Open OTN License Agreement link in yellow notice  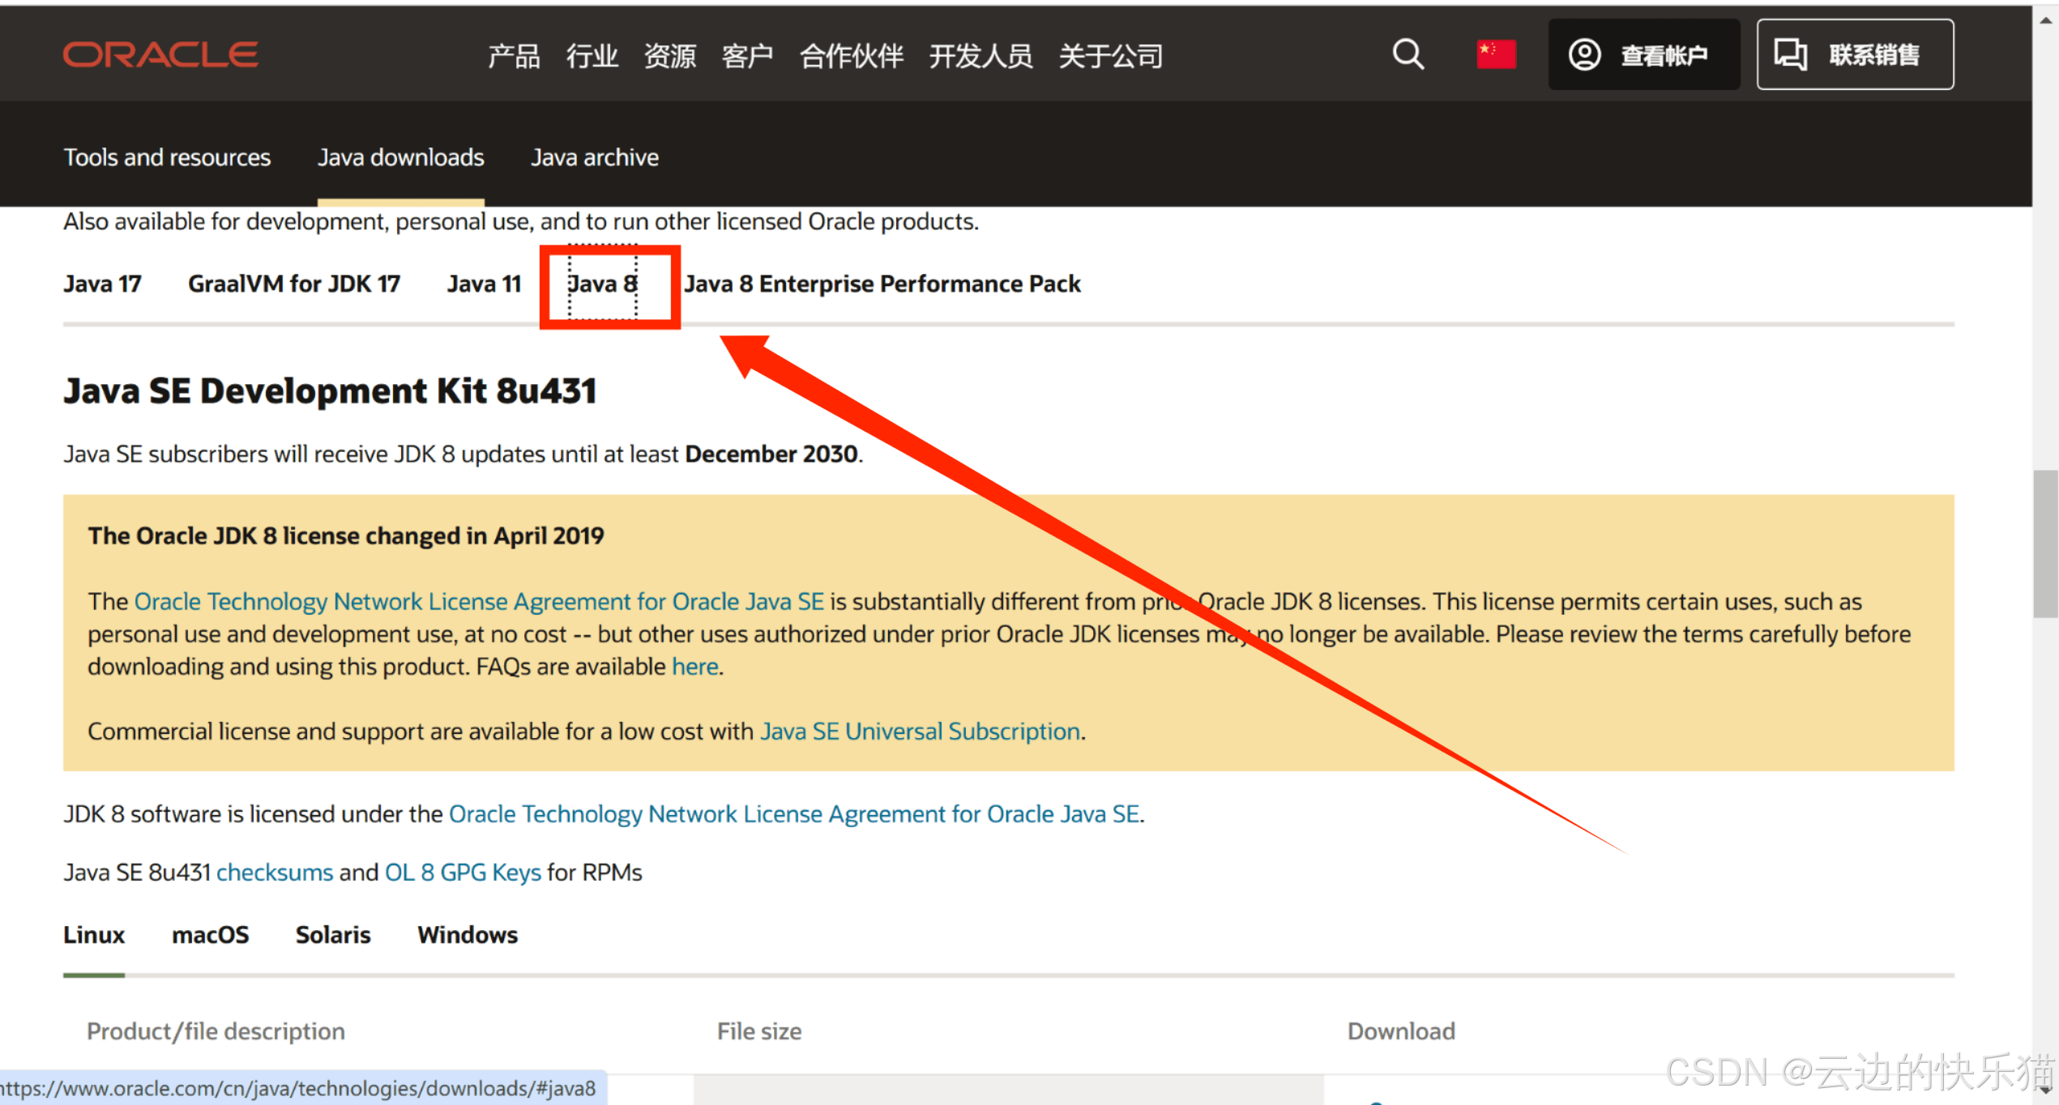[x=479, y=601]
